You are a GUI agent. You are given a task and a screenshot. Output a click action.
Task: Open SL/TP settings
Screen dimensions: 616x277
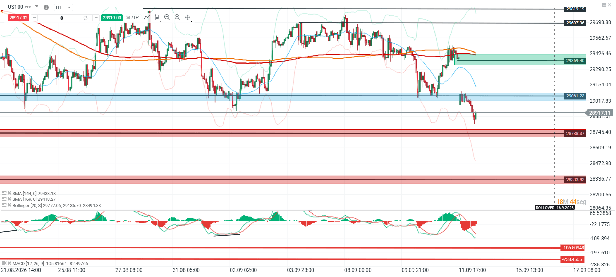coord(132,18)
